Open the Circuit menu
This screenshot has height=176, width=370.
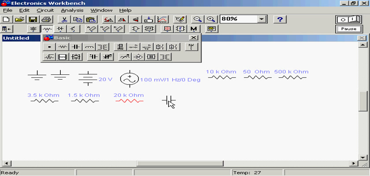pos(45,10)
